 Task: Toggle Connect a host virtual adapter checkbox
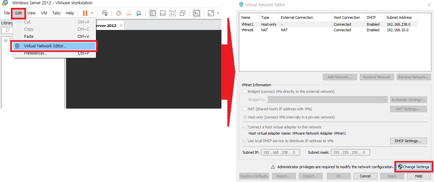(245, 127)
